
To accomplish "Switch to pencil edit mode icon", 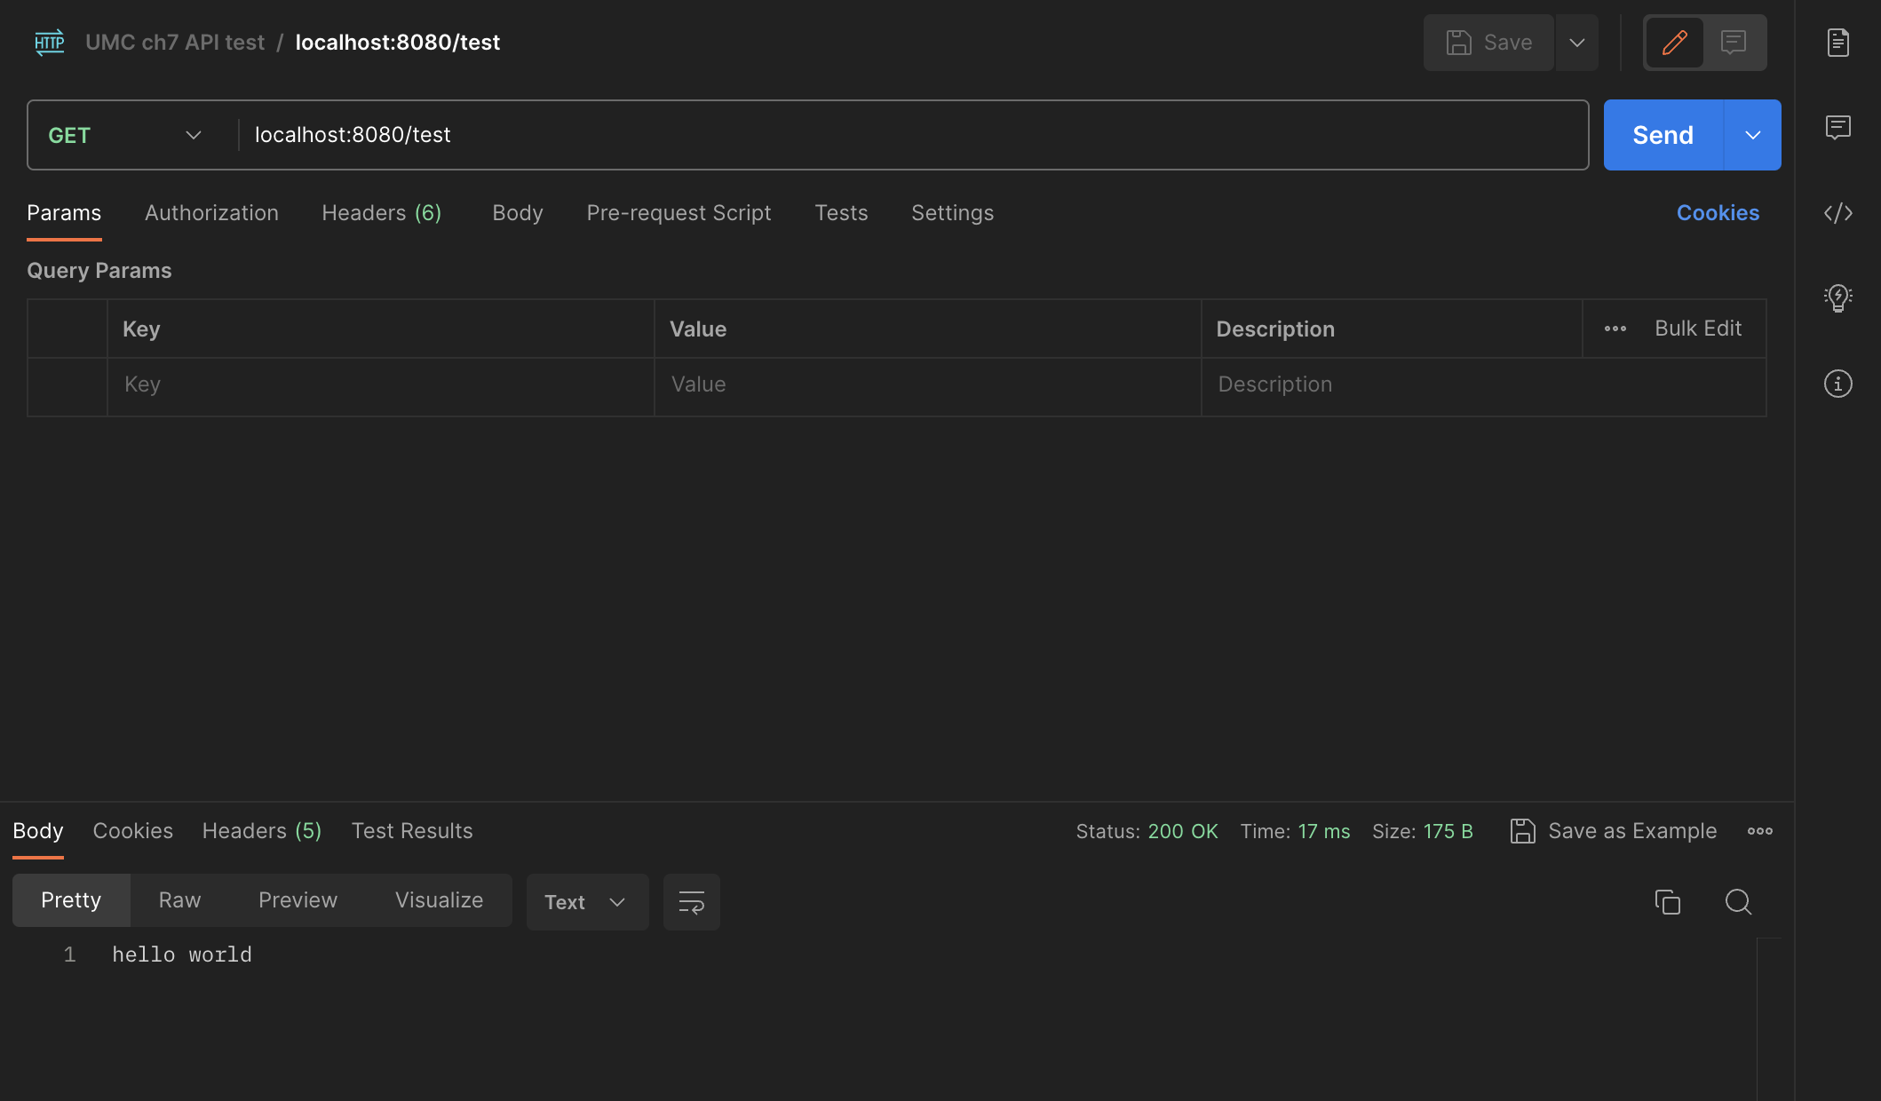I will pos(1674,43).
